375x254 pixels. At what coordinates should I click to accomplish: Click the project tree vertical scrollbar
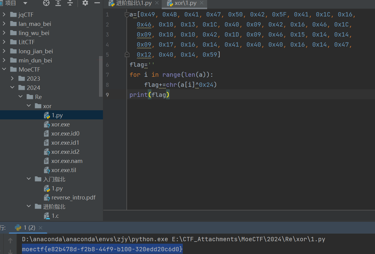[101, 76]
